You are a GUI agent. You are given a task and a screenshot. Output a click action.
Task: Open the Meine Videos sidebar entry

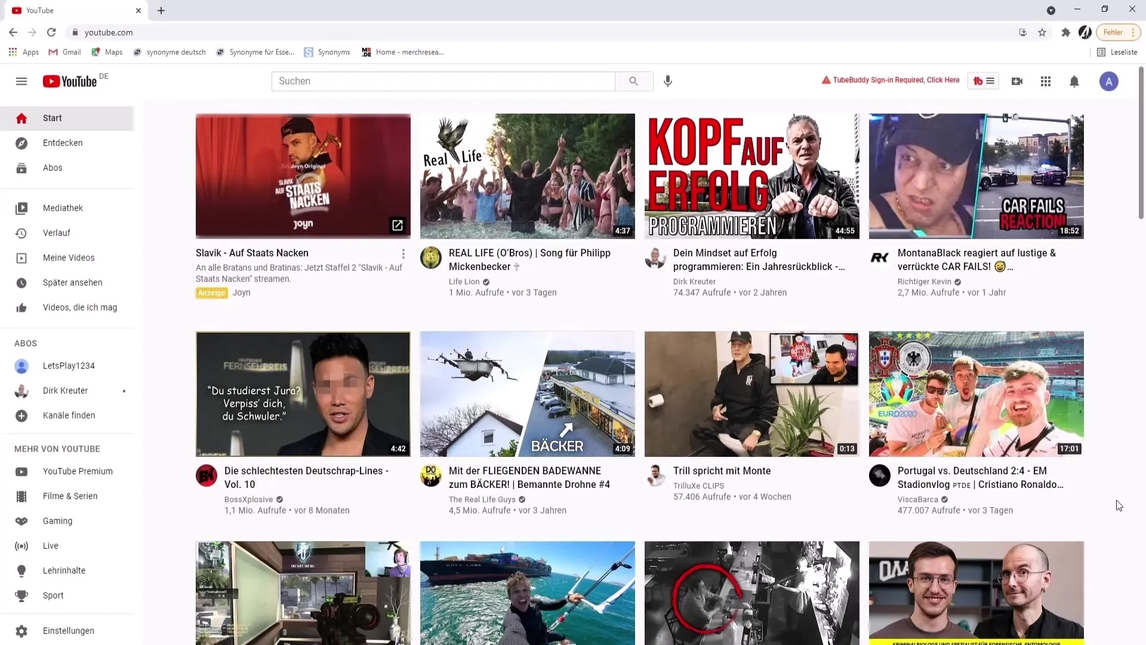coord(67,258)
